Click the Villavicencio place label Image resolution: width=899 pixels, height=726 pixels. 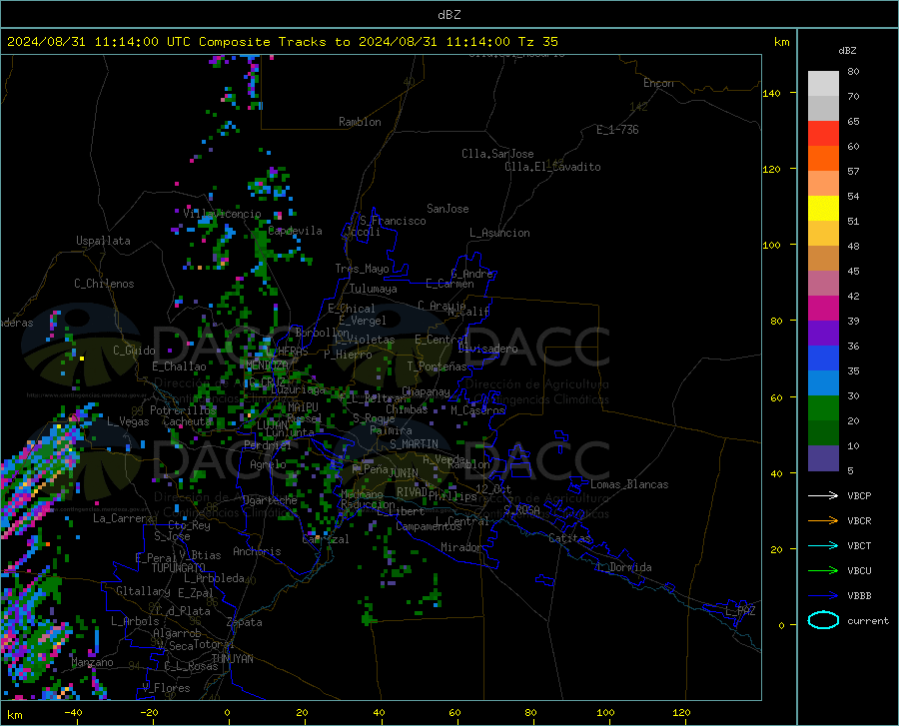coord(222,214)
